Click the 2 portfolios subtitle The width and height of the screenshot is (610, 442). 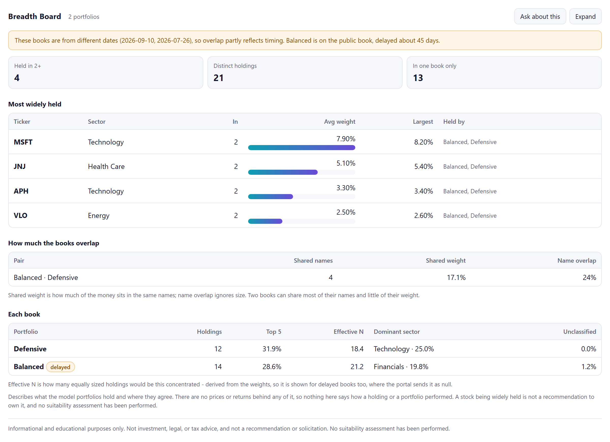click(84, 17)
